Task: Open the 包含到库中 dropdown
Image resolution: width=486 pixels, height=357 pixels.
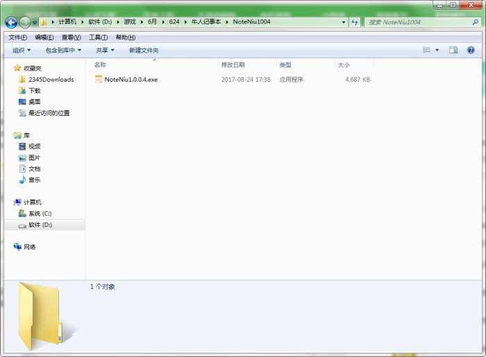Action: tap(64, 50)
